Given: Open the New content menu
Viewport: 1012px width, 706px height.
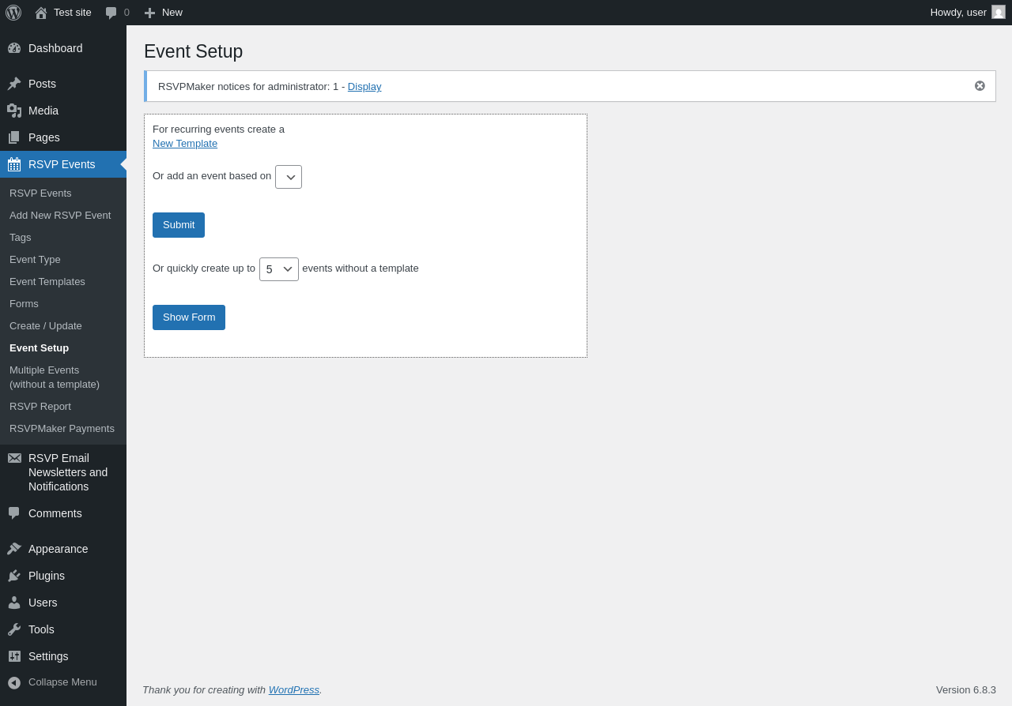Looking at the screenshot, I should (x=164, y=13).
